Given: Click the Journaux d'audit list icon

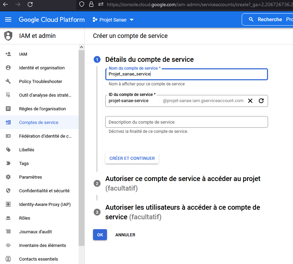Looking at the screenshot, I should click(x=8, y=232).
